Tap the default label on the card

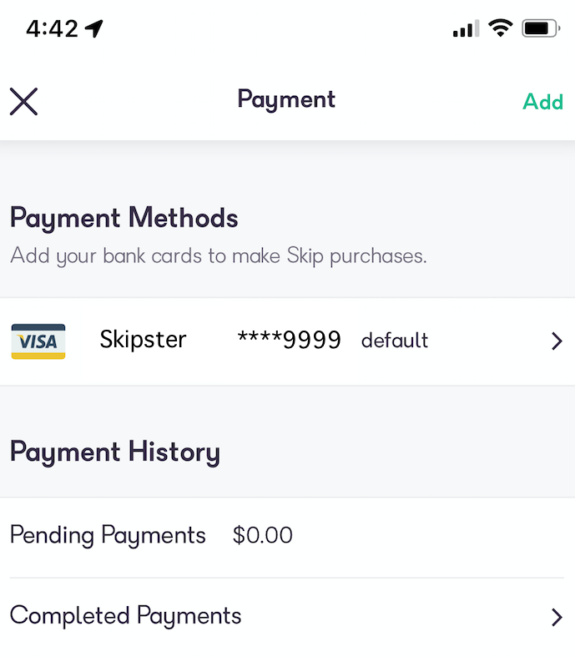tap(395, 341)
